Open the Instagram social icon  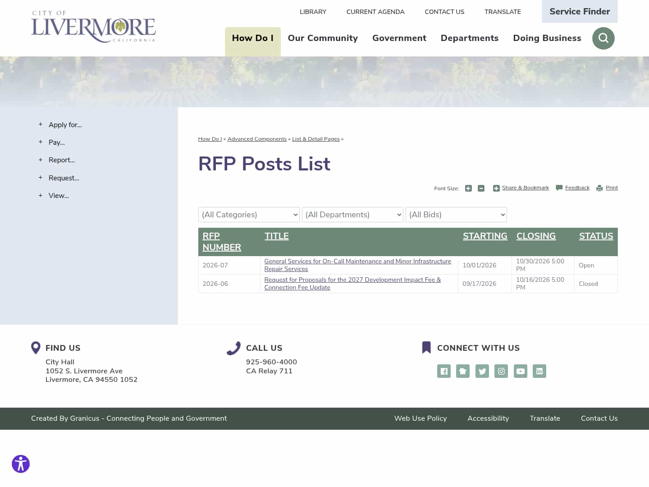[x=501, y=371]
